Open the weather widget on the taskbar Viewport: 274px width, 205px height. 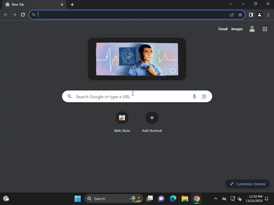click(x=6, y=199)
